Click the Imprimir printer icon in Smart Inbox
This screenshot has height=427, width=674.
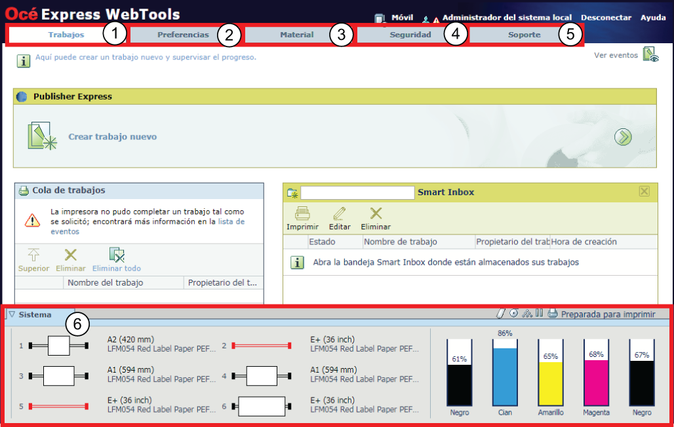point(302,213)
